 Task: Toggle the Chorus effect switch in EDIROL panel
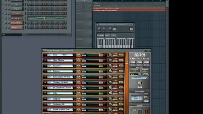click(x=135, y=70)
